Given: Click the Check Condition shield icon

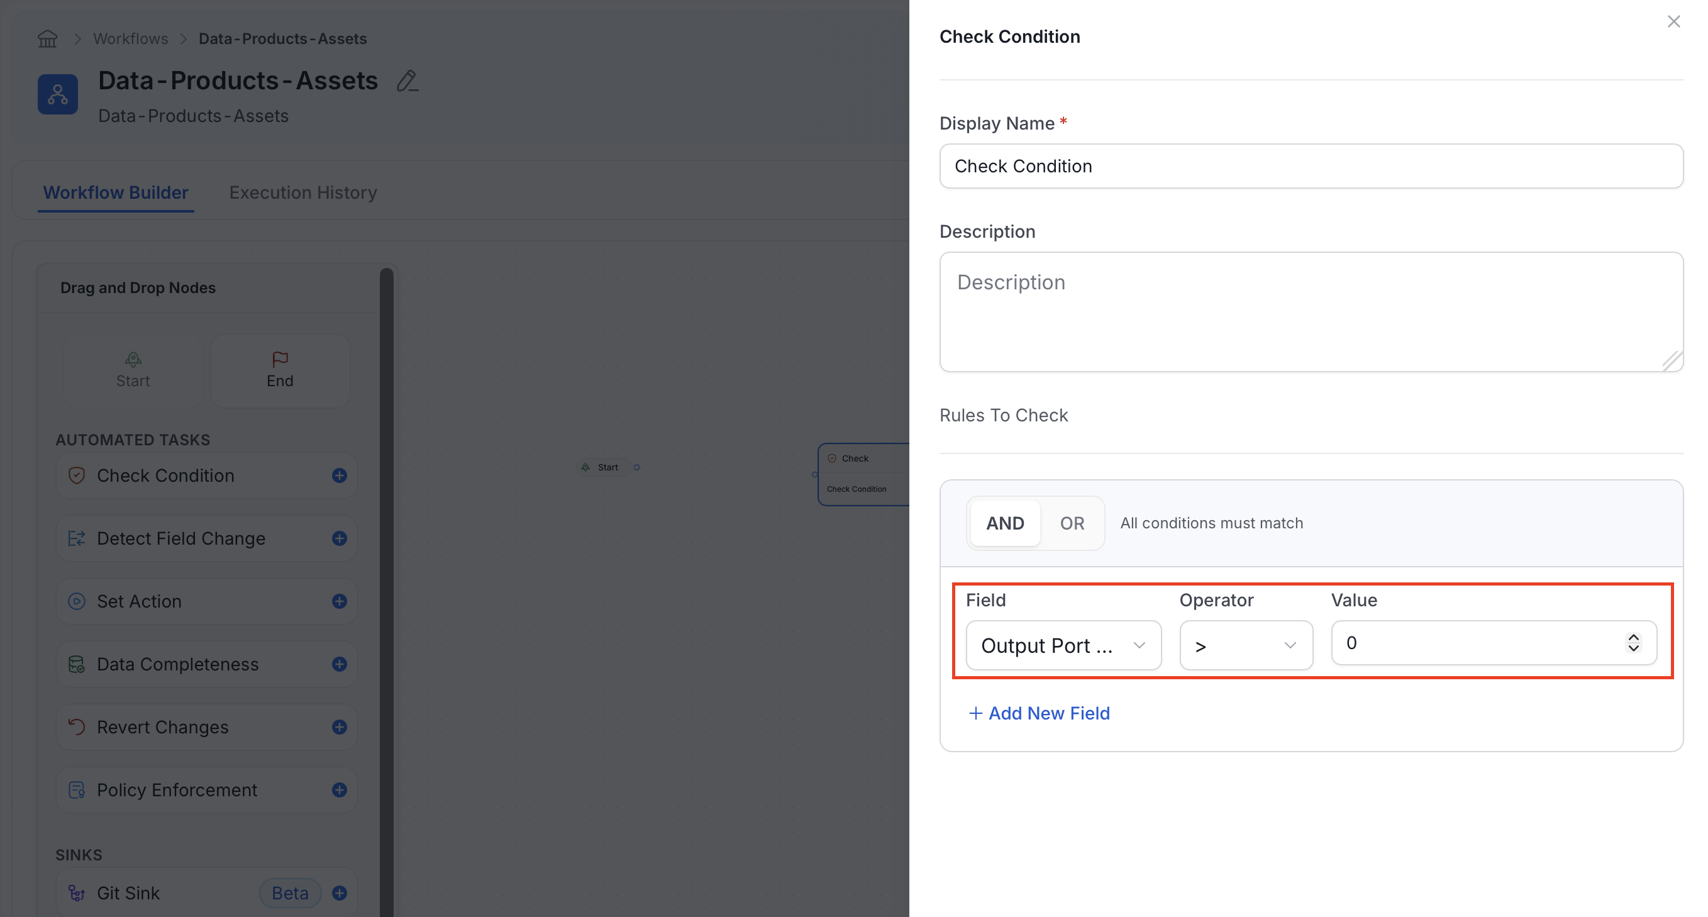Looking at the screenshot, I should (x=77, y=475).
